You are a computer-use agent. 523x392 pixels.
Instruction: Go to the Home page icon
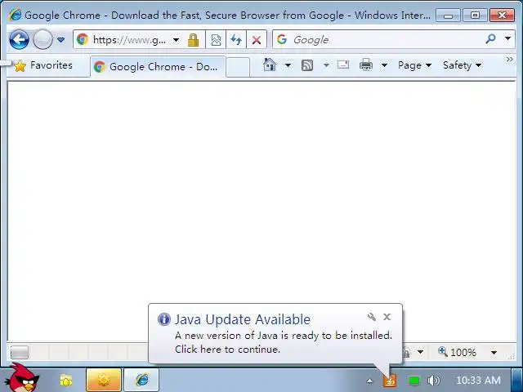270,65
